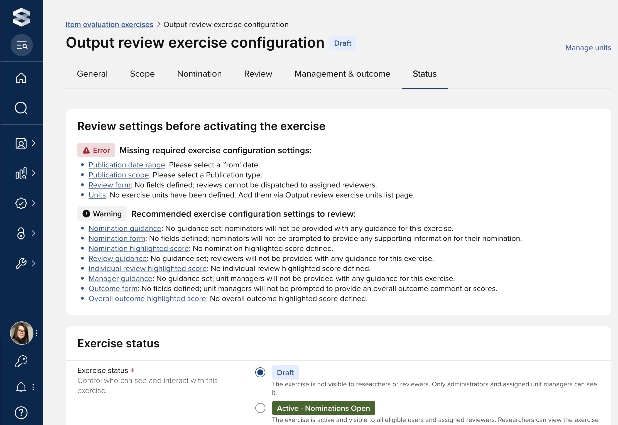Image resolution: width=618 pixels, height=425 pixels.
Task: Select Active - Nominations Open radio button
Action: coord(260,408)
